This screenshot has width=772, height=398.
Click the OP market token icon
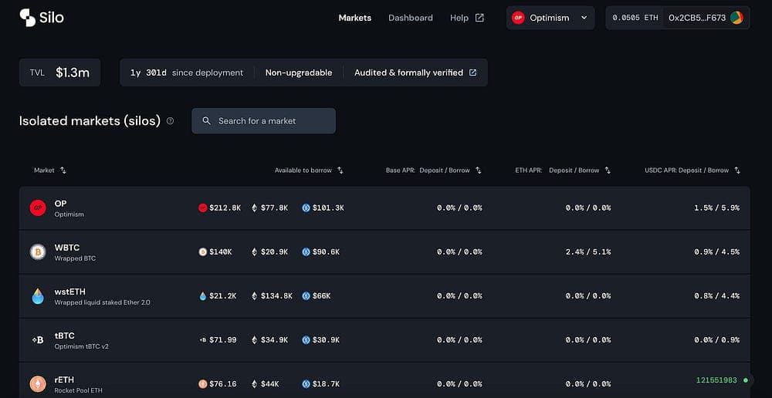click(38, 208)
